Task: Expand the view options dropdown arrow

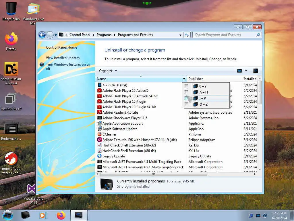Action: (246, 71)
